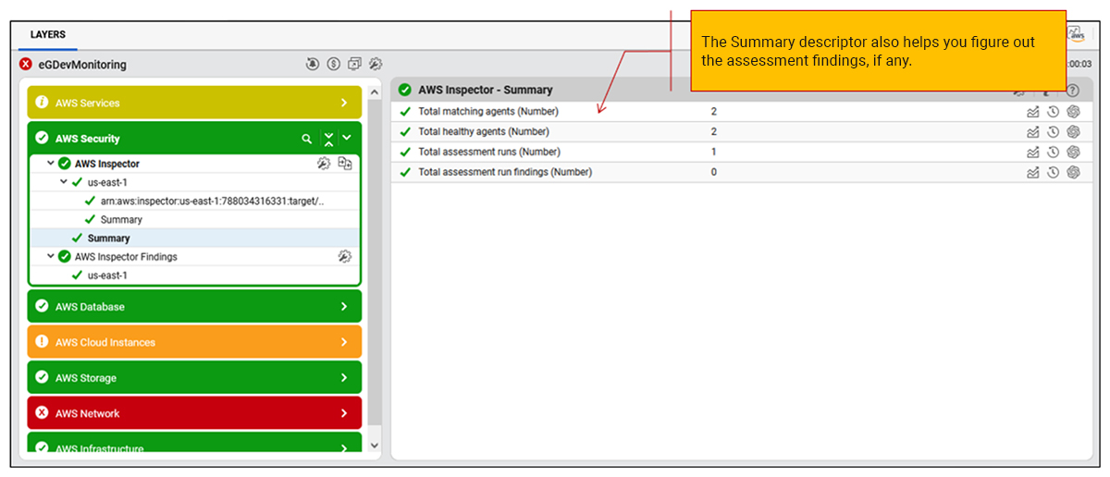The height and width of the screenshot is (477, 1110).
Task: Click the AWS logo icon
Action: point(1076,34)
